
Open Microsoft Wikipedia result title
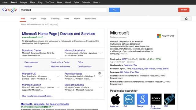click(45, 104)
